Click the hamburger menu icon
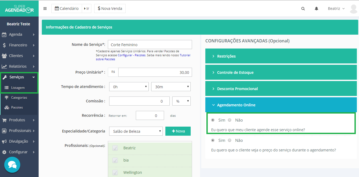 coord(45,9)
